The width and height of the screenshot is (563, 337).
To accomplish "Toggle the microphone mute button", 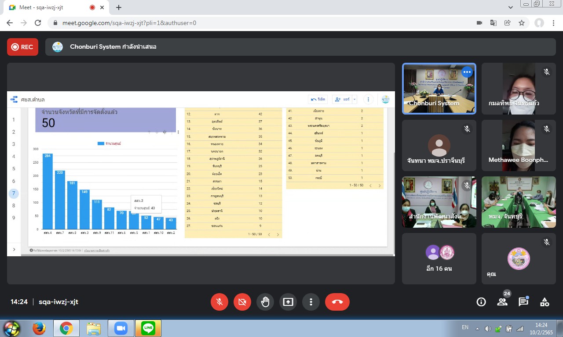I will point(219,302).
